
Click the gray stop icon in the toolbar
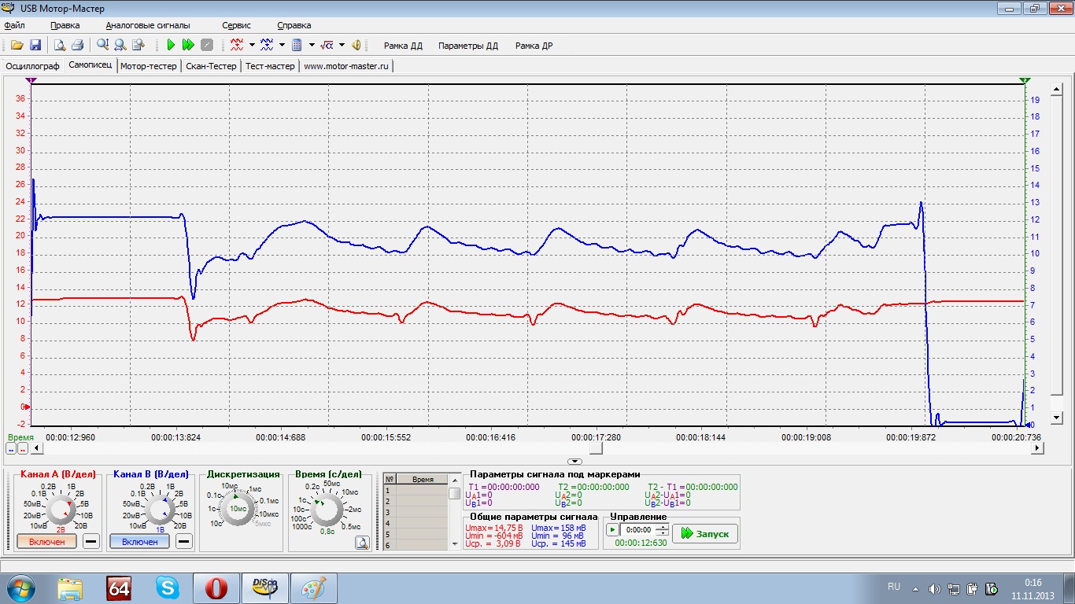206,46
